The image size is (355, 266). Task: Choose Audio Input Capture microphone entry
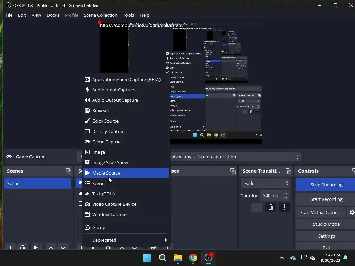click(126, 90)
